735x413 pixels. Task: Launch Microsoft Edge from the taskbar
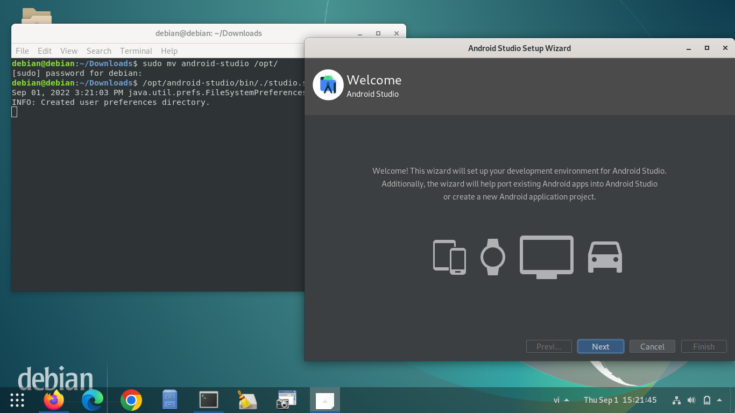click(x=93, y=400)
